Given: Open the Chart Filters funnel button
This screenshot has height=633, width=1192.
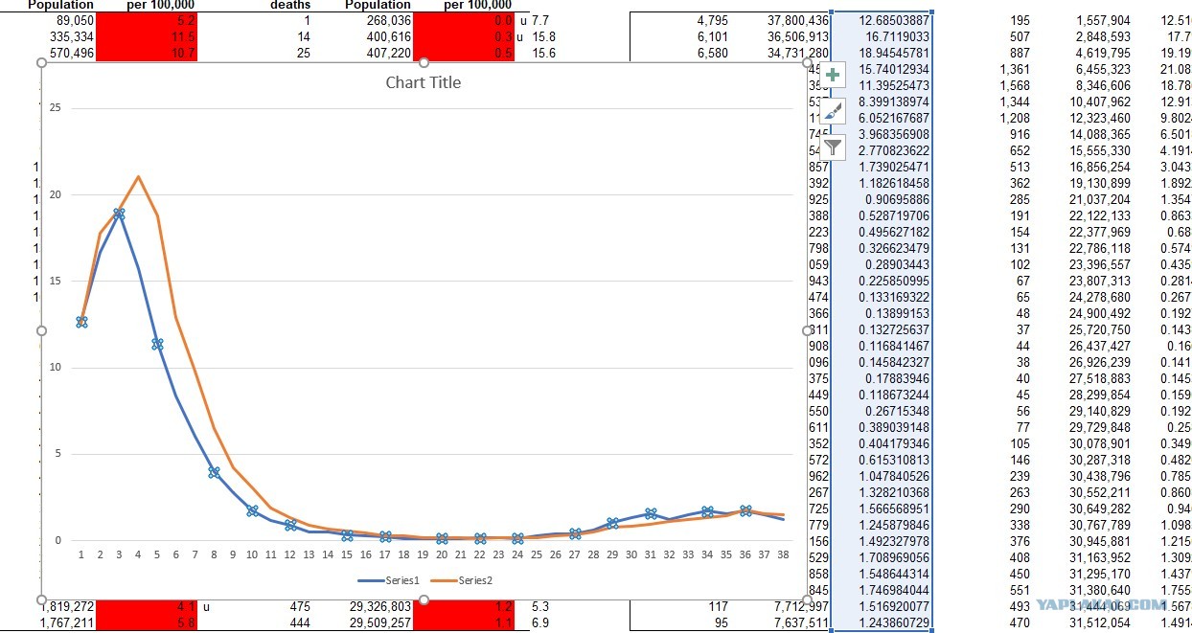Looking at the screenshot, I should [x=834, y=147].
